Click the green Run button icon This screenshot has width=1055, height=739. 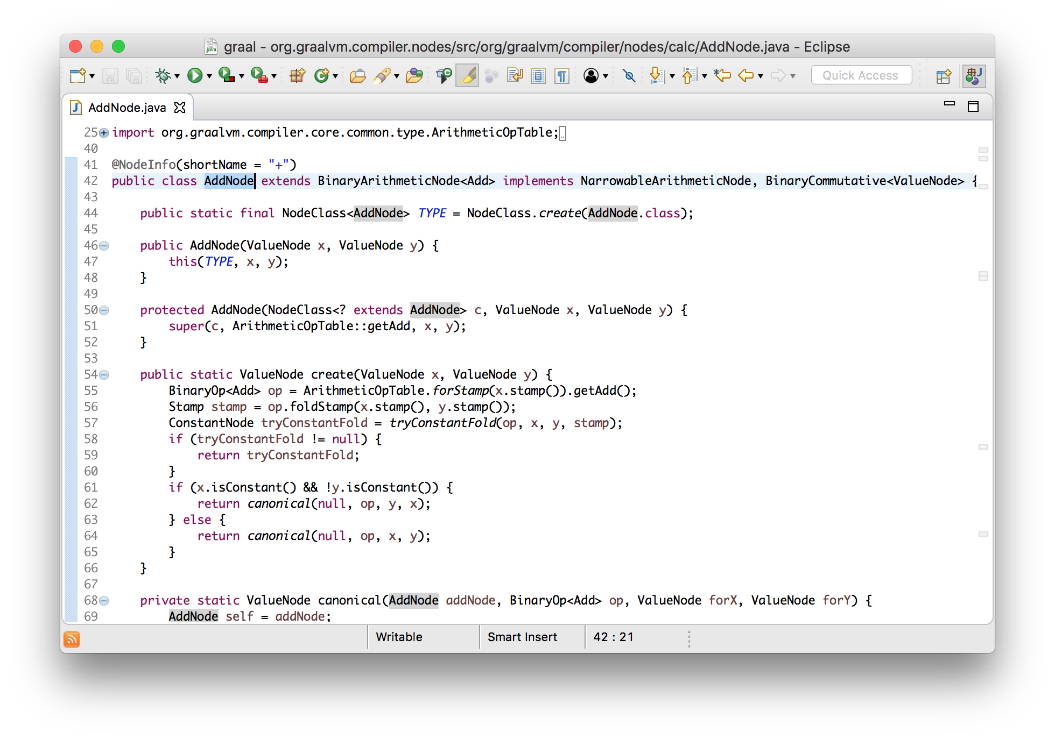(x=194, y=75)
